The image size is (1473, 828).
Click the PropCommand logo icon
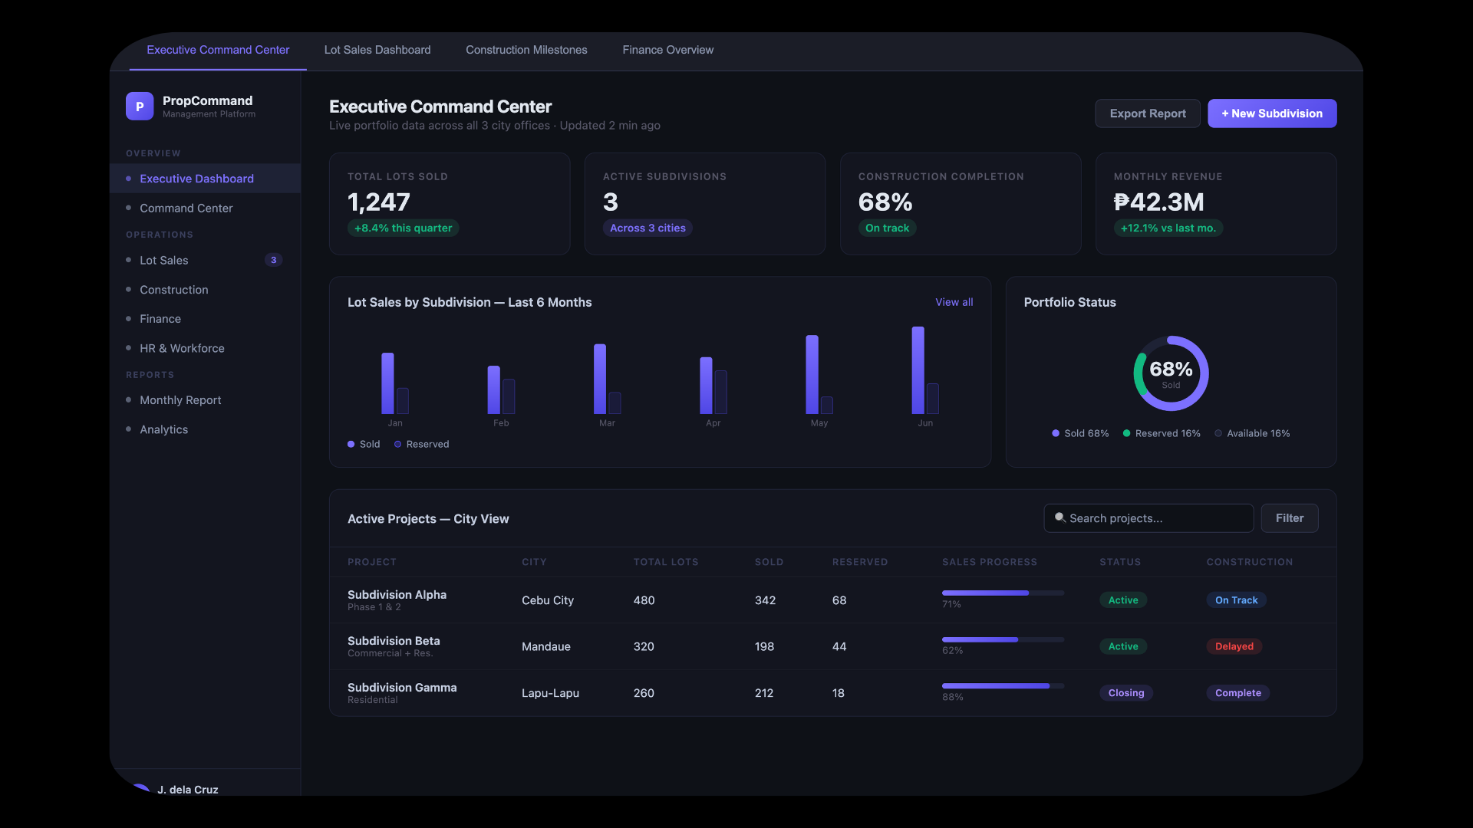(140, 106)
